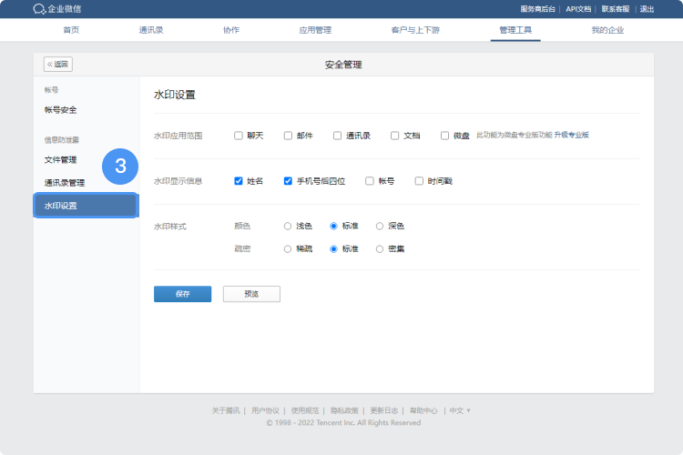Switch to the 通讯录 top tab

[152, 30]
